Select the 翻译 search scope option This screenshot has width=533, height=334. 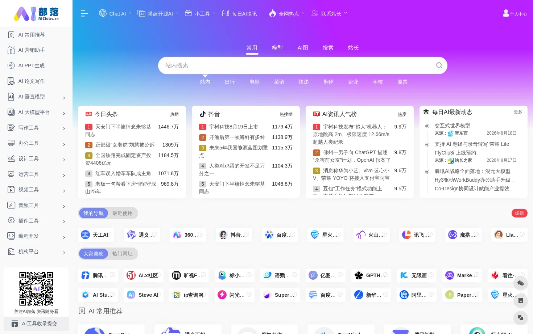pos(329,82)
